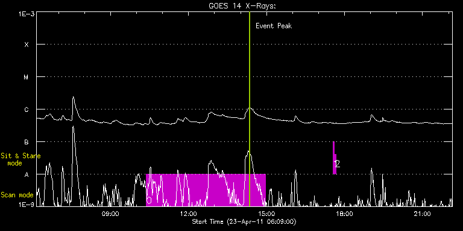Click the 18:00 time axis tick label
Screen dimensions: 463x231
pyautogui.click(x=344, y=214)
